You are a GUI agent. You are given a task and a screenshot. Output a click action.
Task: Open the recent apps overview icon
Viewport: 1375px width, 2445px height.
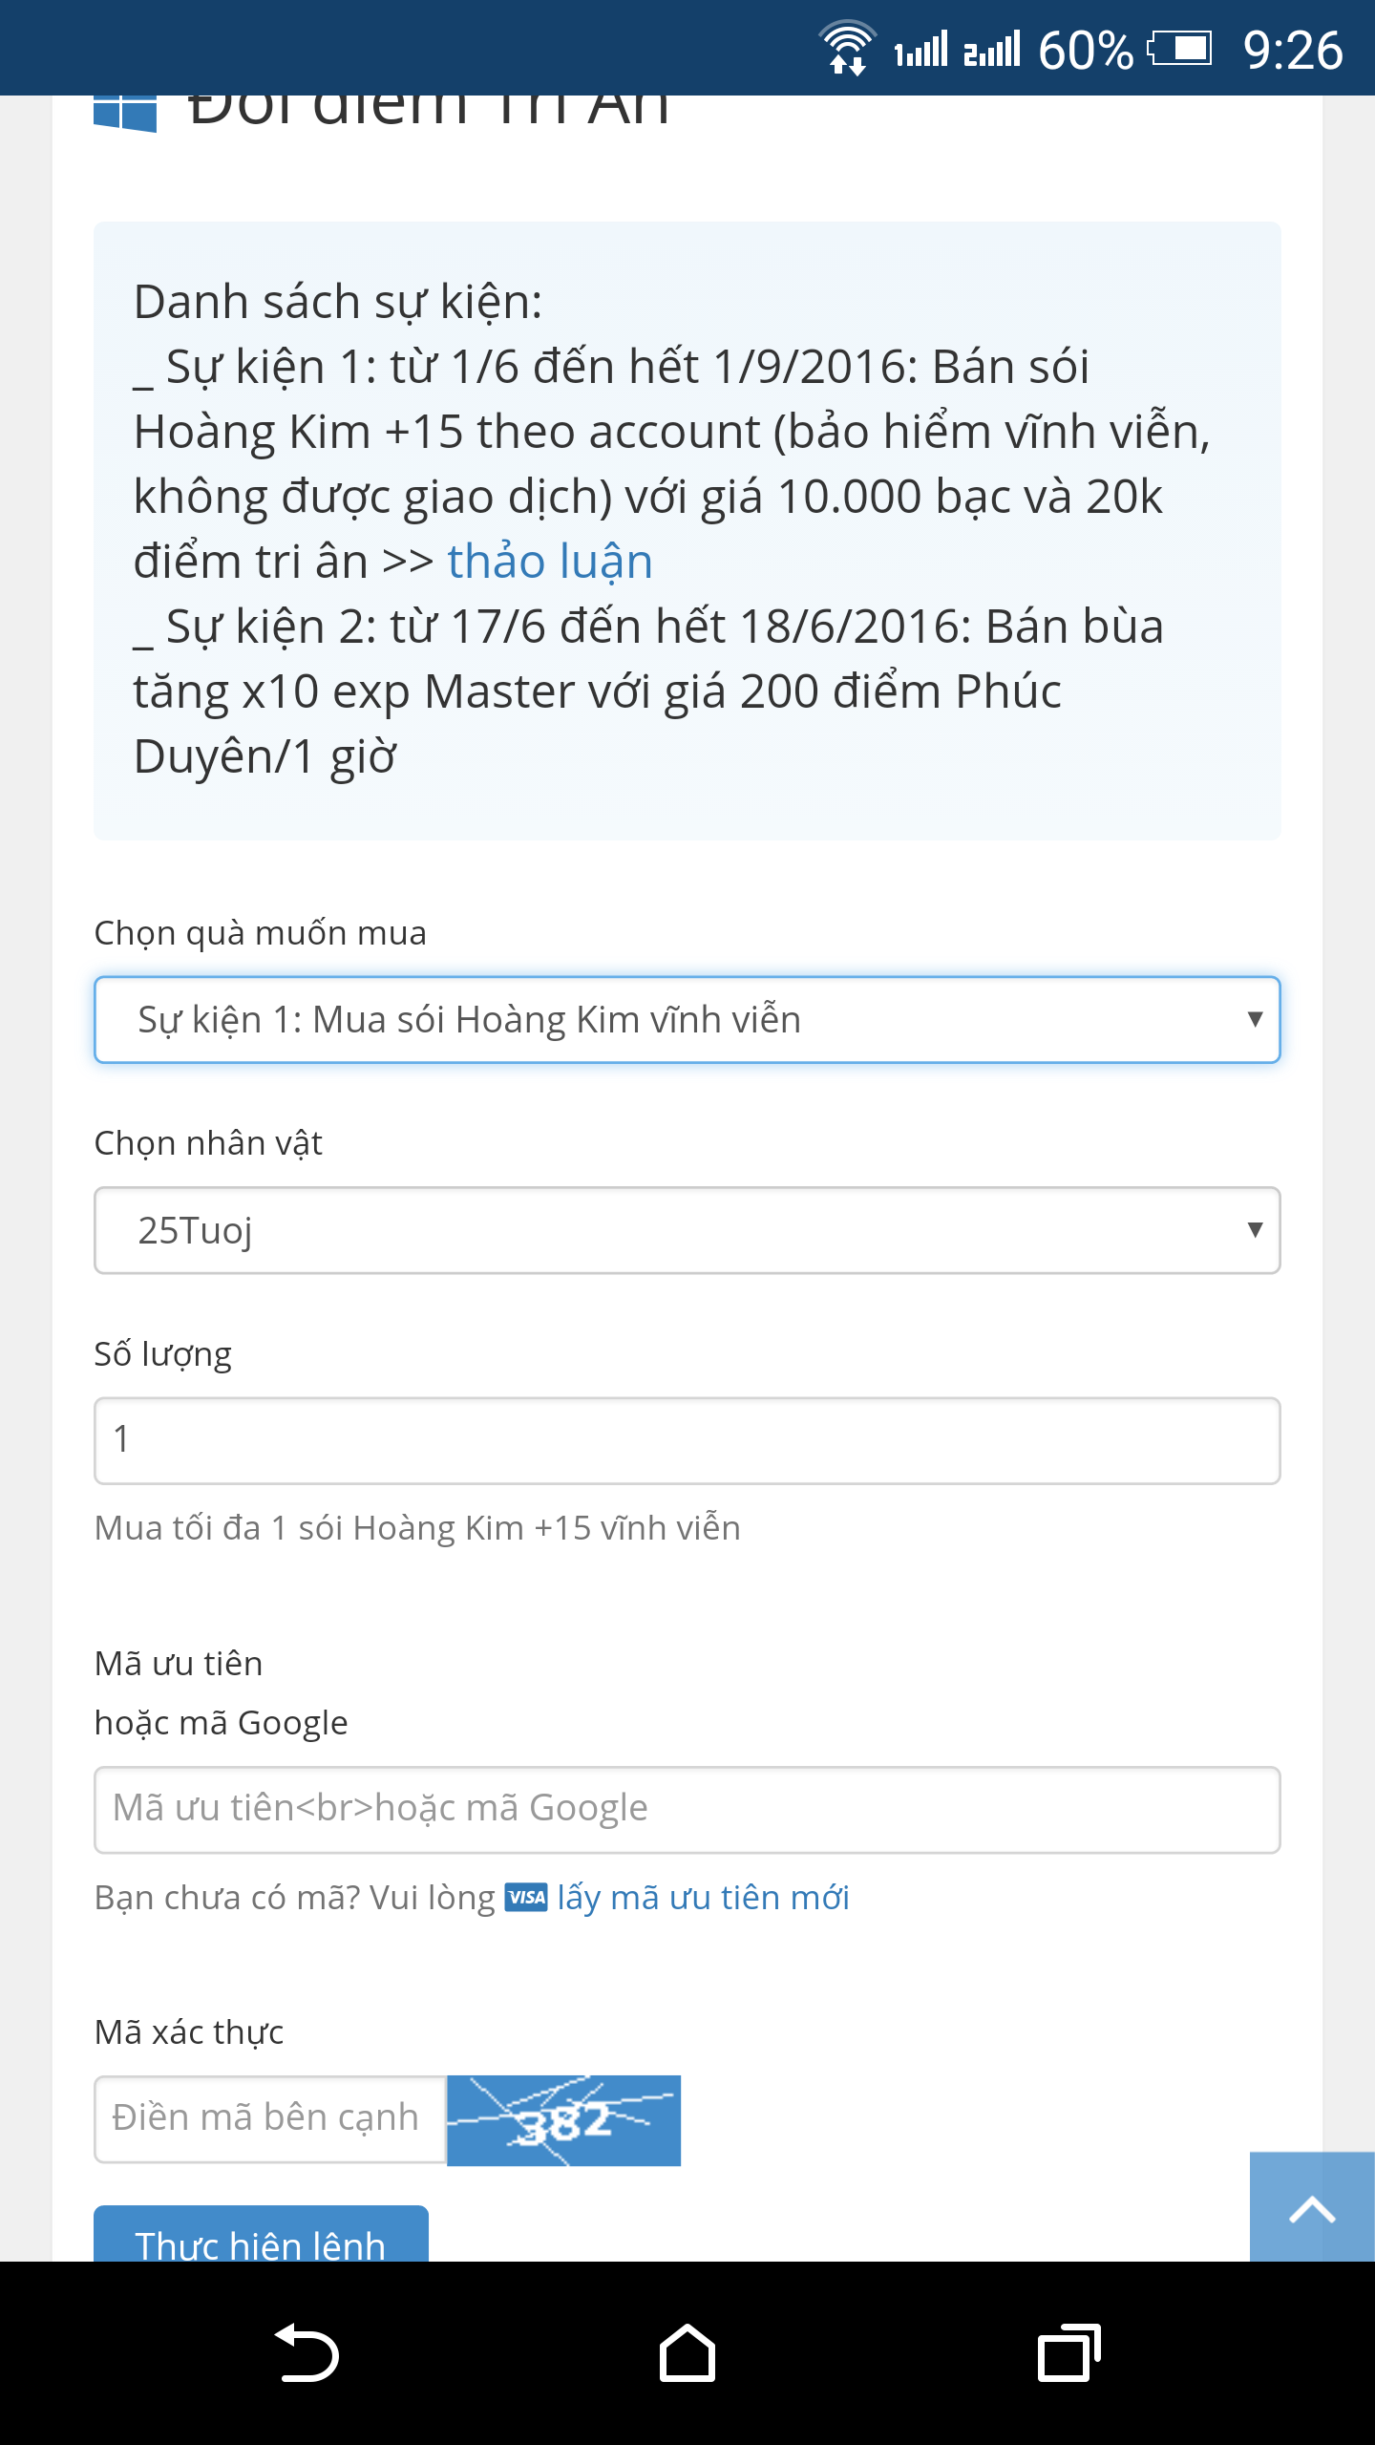[1068, 2353]
